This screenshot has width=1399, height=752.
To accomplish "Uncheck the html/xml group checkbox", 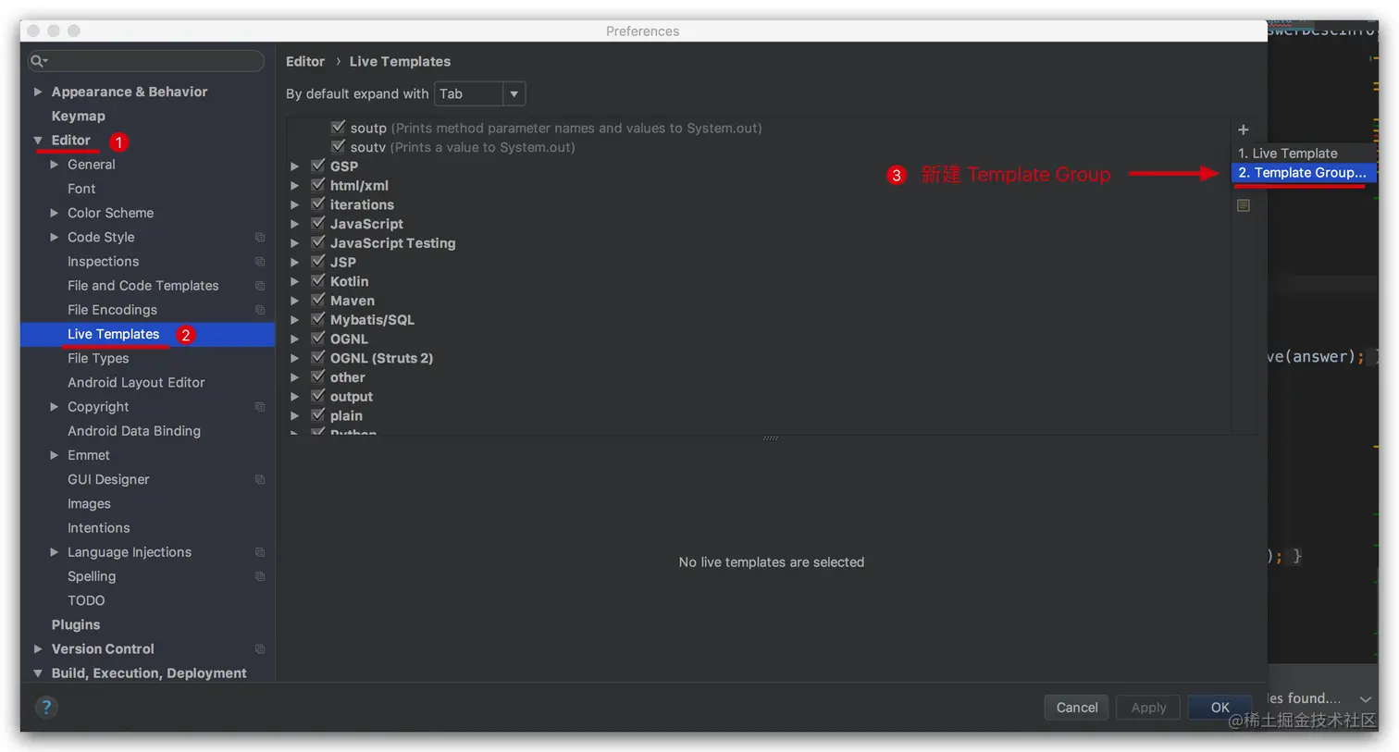I will [x=318, y=184].
